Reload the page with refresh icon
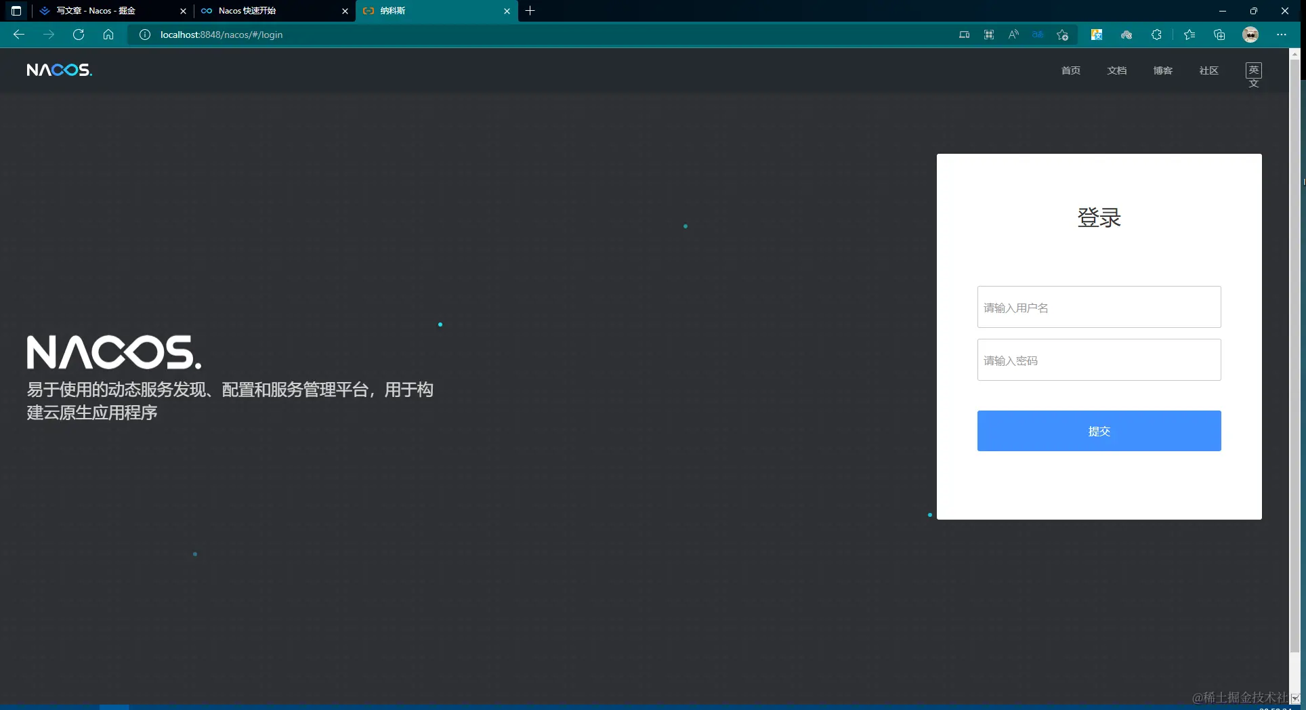Screen dimensions: 1306x710 tap(79, 35)
